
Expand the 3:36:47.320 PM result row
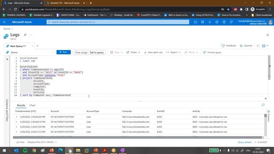(17, 127)
